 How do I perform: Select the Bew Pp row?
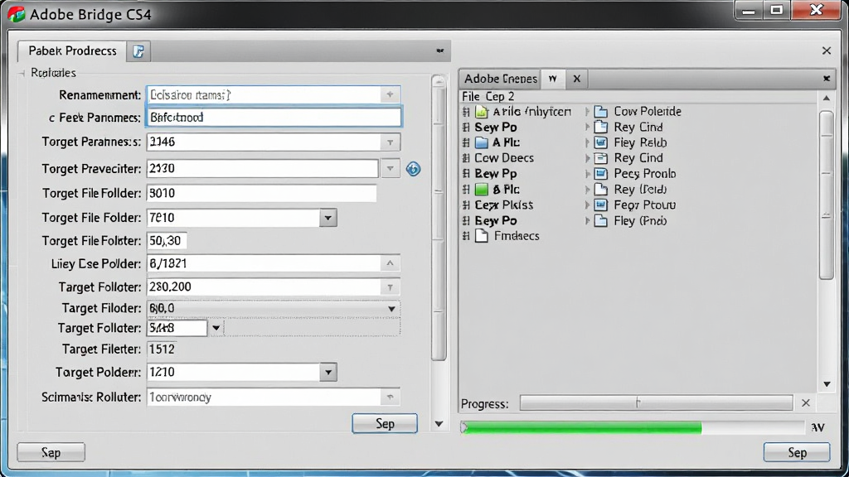coord(496,174)
